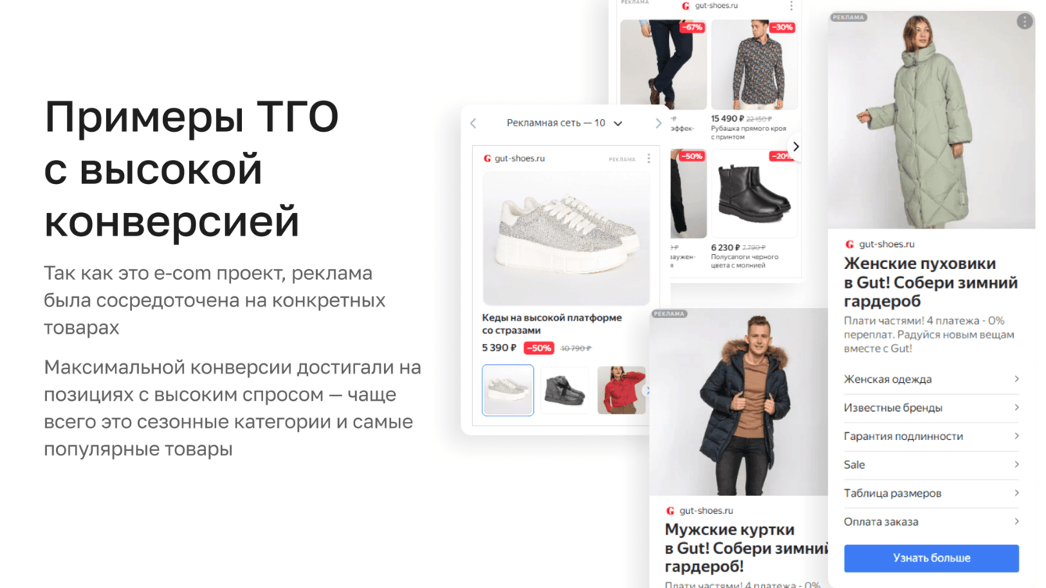Click gut-shoes.ru logo icon above sneaker image
1046x588 pixels.
487,158
